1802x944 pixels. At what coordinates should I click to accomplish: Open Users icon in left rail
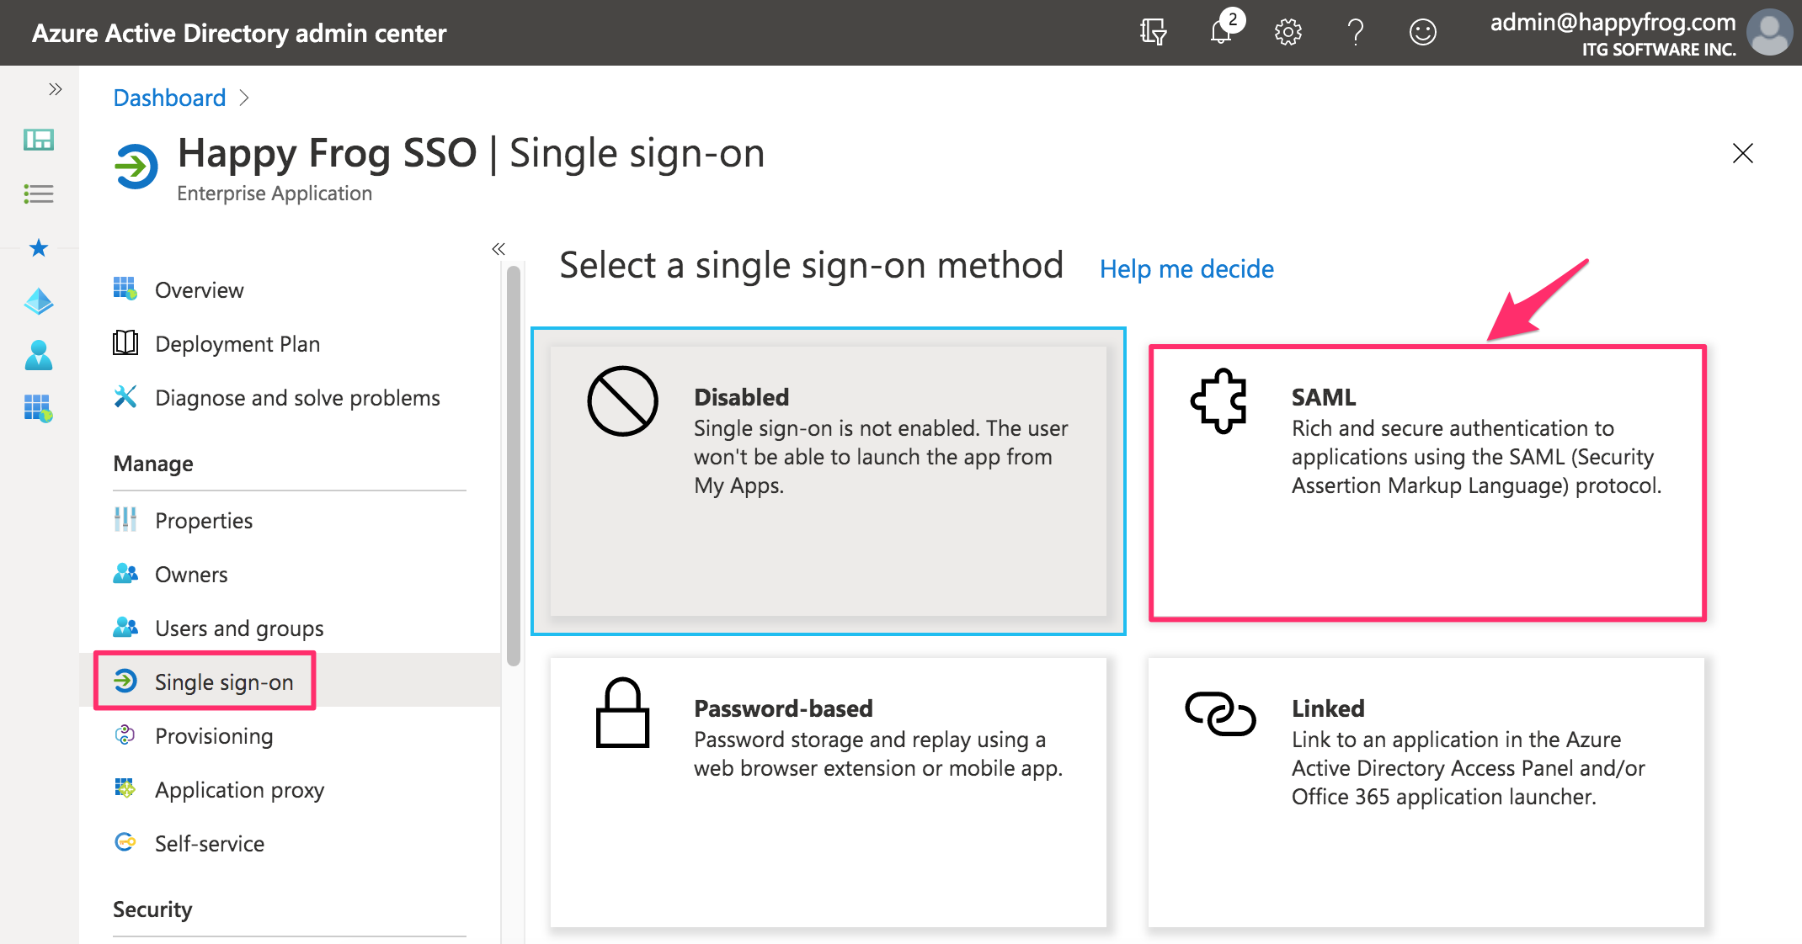[39, 355]
